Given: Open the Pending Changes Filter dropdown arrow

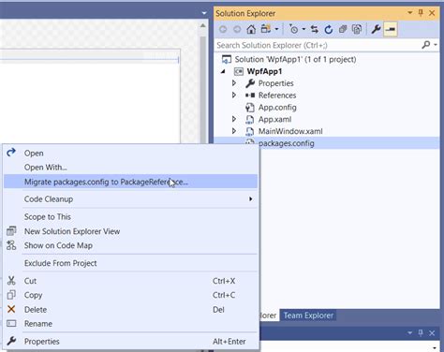Looking at the screenshot, I should click(303, 29).
